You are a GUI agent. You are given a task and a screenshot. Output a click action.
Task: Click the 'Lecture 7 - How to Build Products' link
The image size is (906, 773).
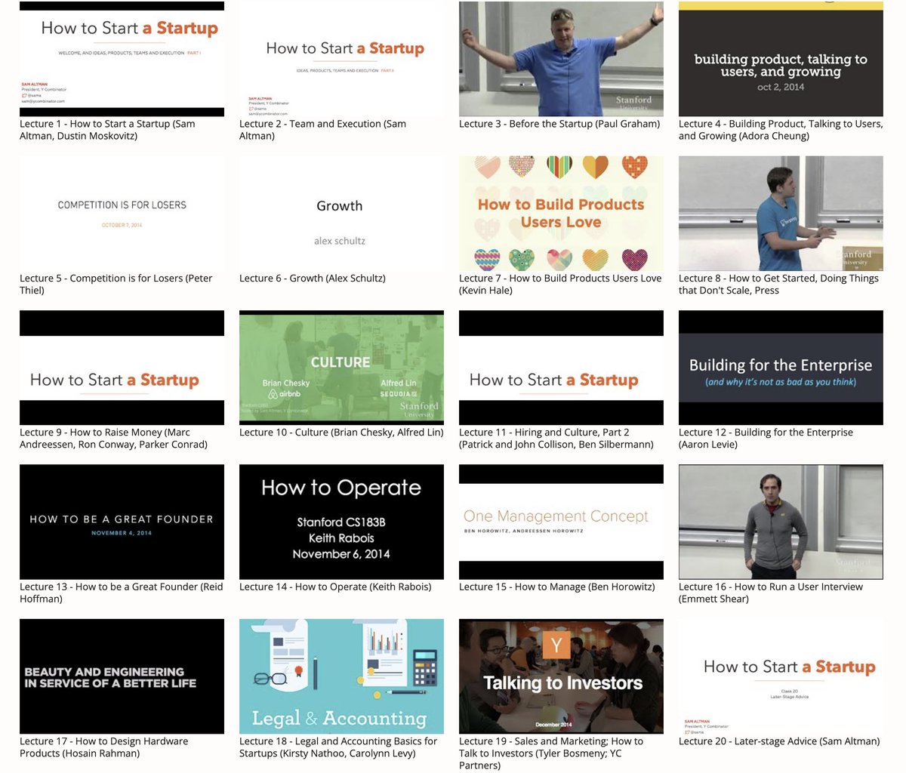click(560, 285)
